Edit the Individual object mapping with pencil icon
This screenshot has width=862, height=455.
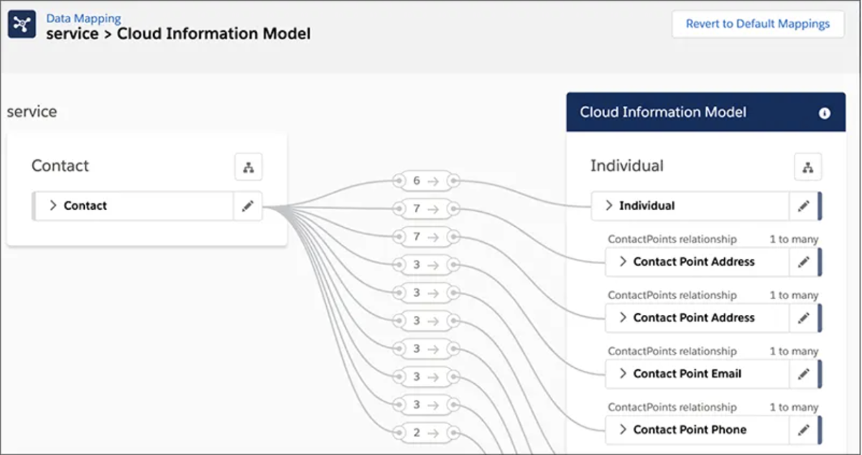pyautogui.click(x=803, y=206)
